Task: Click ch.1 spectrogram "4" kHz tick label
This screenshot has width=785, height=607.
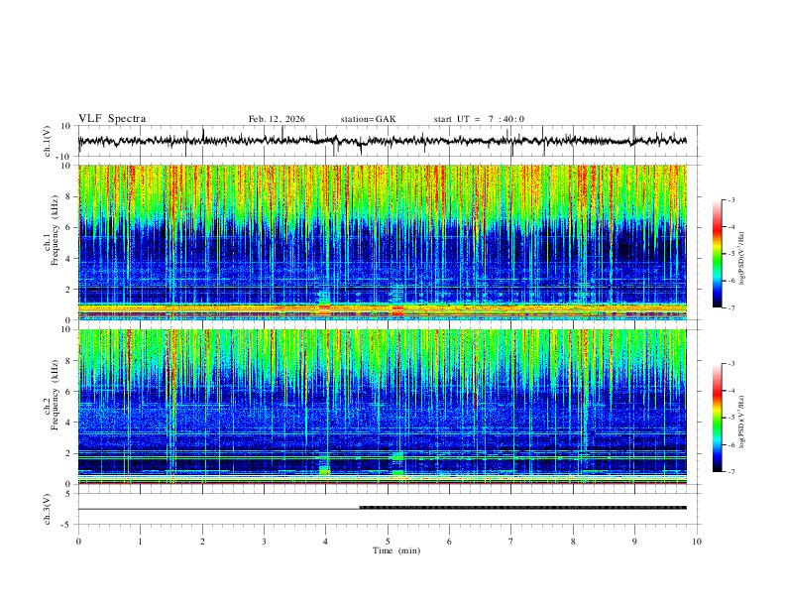Action: (69, 259)
